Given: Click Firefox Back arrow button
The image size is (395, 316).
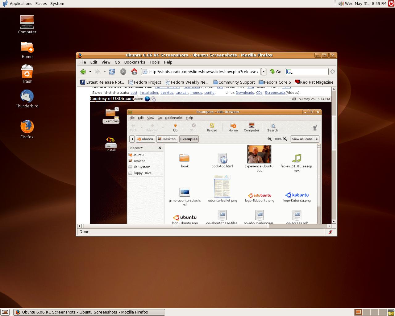Looking at the screenshot, I should [x=83, y=72].
